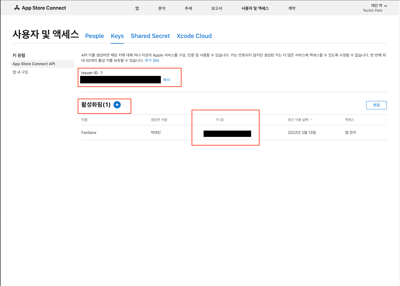Open the 추가 정보 link
This screenshot has width=400, height=286.
[x=152, y=61]
